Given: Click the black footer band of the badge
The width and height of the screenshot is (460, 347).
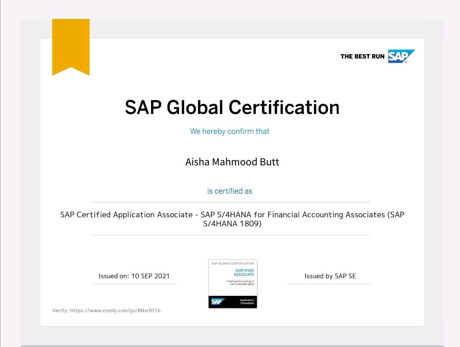Looking at the screenshot, I should 233,302.
